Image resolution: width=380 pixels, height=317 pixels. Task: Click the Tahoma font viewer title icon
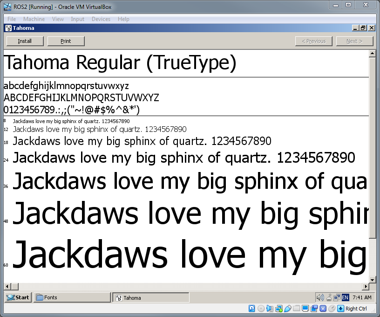8,28
